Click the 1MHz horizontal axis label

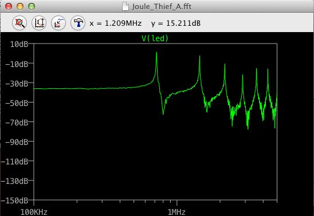tap(176, 212)
